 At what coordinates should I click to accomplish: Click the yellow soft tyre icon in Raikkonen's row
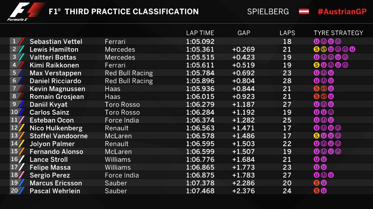316,65
